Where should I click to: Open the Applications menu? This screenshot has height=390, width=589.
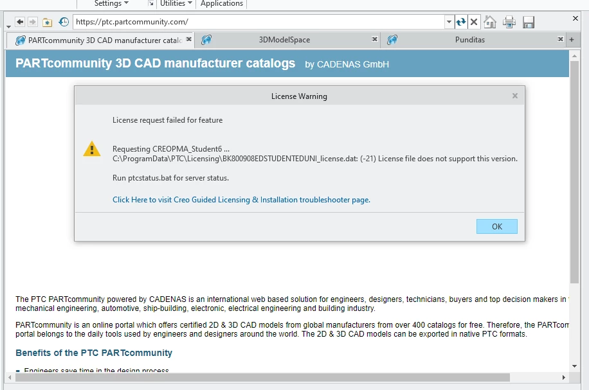(222, 3)
